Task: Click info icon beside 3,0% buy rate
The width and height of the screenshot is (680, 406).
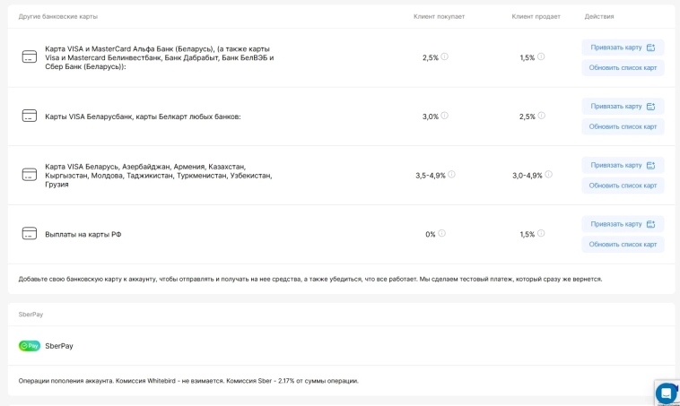Action: pyautogui.click(x=445, y=116)
